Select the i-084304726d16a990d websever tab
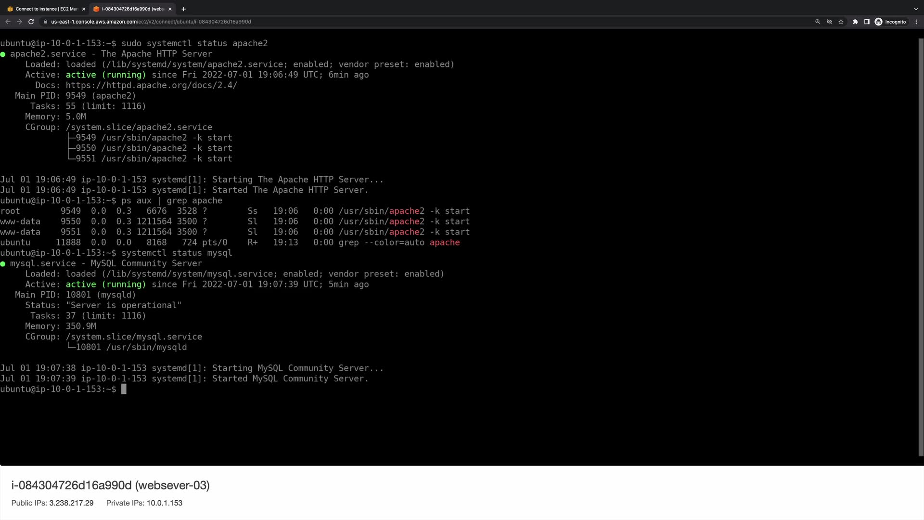Image resolution: width=924 pixels, height=520 pixels. pyautogui.click(x=130, y=9)
